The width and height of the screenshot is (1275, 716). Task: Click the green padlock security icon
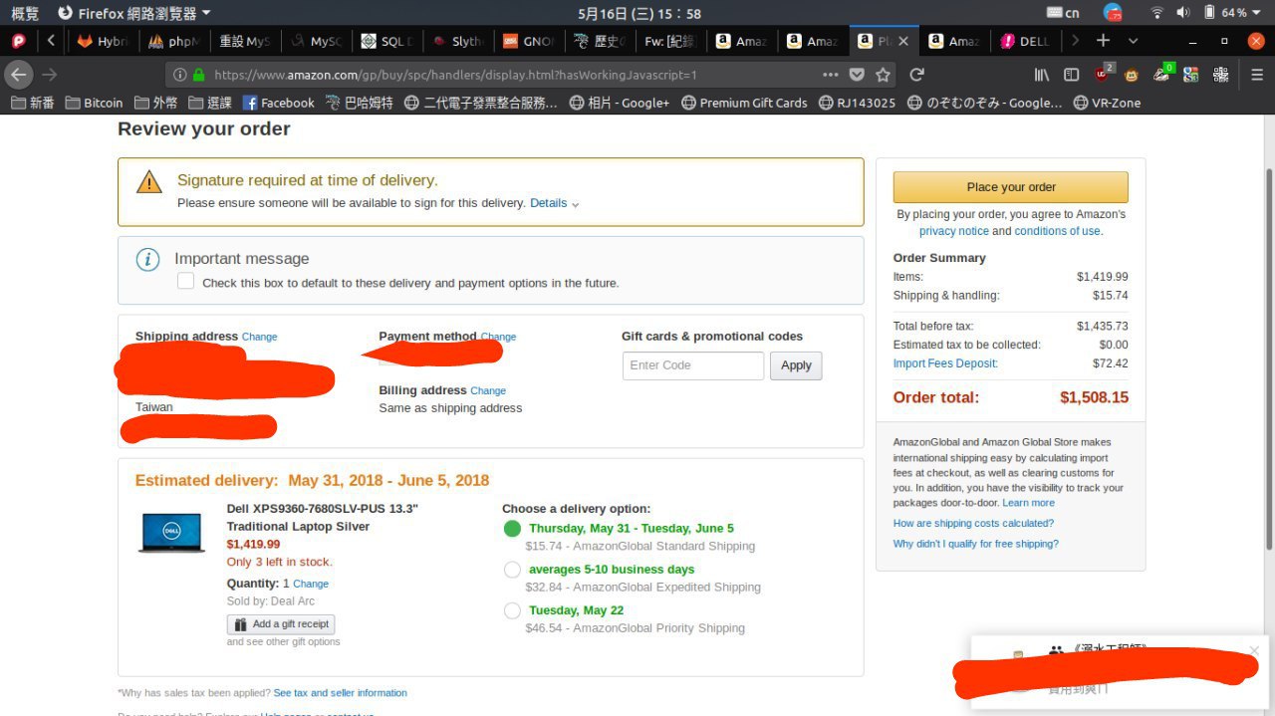(x=199, y=75)
